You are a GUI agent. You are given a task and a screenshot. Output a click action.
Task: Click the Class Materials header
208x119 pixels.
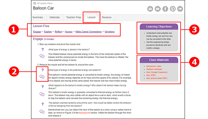(159, 60)
